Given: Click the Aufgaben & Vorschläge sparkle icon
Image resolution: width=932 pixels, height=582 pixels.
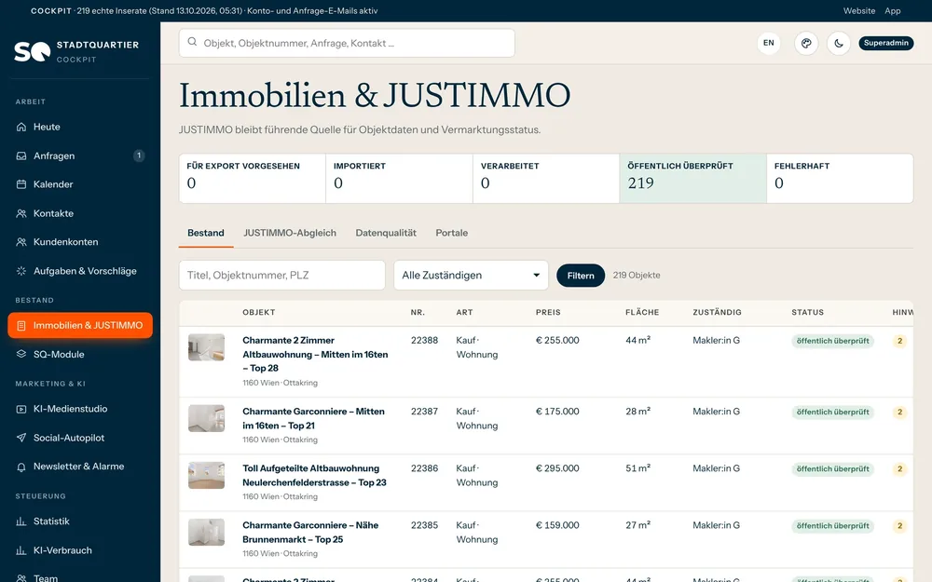Looking at the screenshot, I should click(x=21, y=271).
